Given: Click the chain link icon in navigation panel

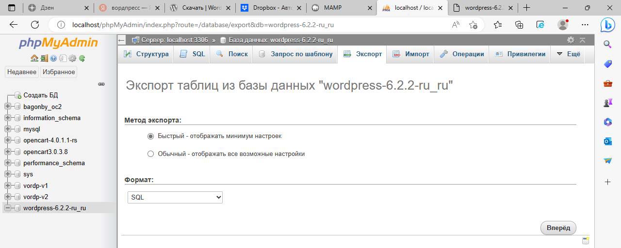Looking at the screenshot, I should pyautogui.click(x=101, y=84).
